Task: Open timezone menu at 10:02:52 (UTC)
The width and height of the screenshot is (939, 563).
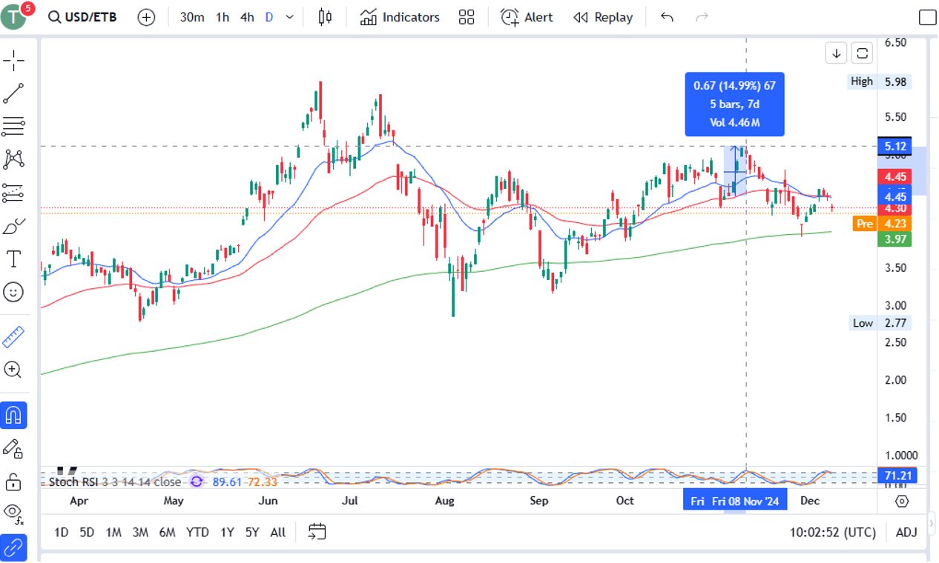Action: click(833, 532)
